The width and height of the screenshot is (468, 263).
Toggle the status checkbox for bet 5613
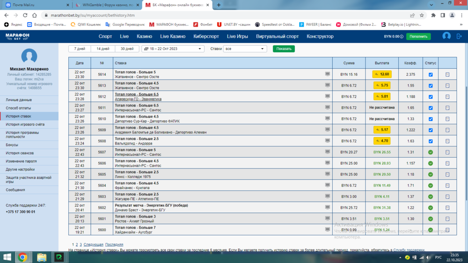pyautogui.click(x=431, y=86)
